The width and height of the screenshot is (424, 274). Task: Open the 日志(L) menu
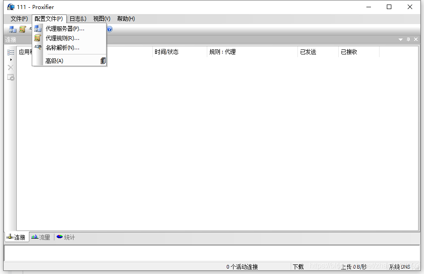[78, 19]
